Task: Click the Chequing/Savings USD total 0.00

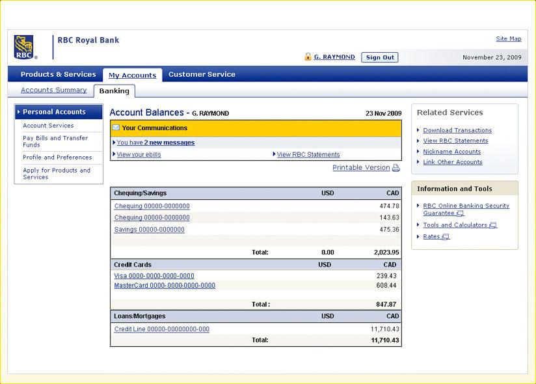Action: pyautogui.click(x=327, y=253)
